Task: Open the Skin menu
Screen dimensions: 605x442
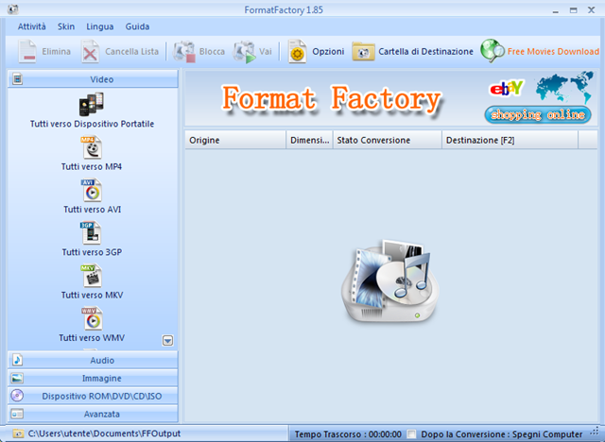Action: click(x=66, y=26)
